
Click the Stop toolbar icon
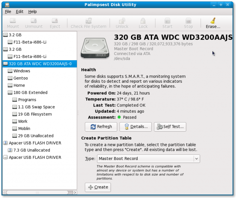pyautogui.click(x=188, y=21)
